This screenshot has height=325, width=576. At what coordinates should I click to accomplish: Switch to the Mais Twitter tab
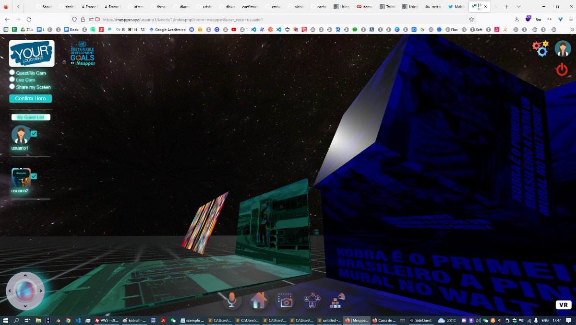455,7
